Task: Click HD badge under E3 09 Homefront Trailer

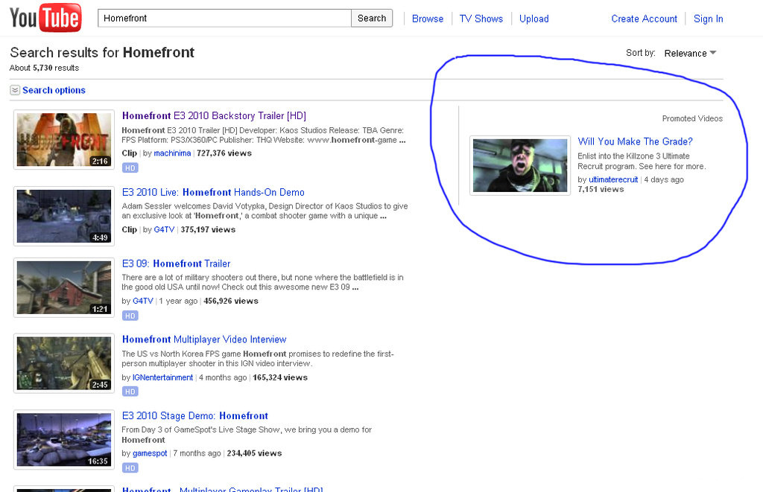Action: point(130,316)
